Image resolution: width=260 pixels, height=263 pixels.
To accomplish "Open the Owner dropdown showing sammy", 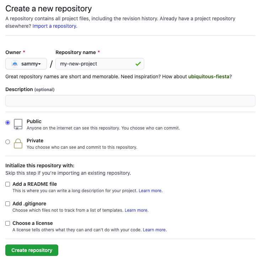I will click(26, 64).
